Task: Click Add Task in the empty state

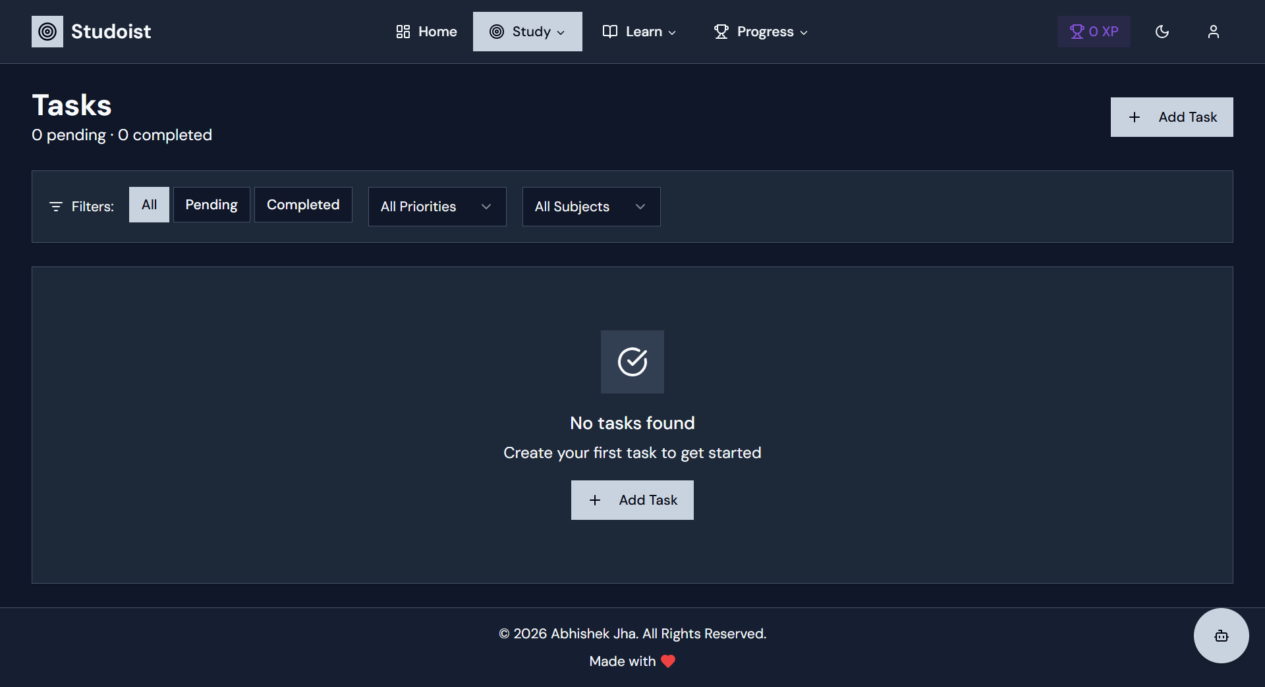Action: (632, 499)
